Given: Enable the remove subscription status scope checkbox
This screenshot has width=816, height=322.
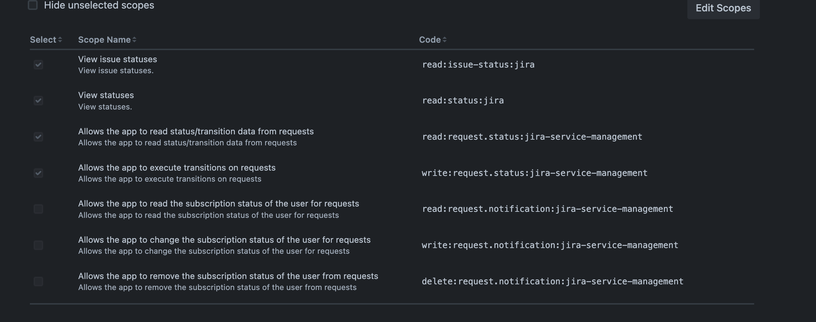Looking at the screenshot, I should point(38,281).
